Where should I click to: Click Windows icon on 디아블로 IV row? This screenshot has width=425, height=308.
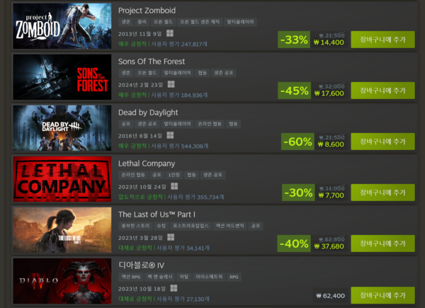point(174,288)
